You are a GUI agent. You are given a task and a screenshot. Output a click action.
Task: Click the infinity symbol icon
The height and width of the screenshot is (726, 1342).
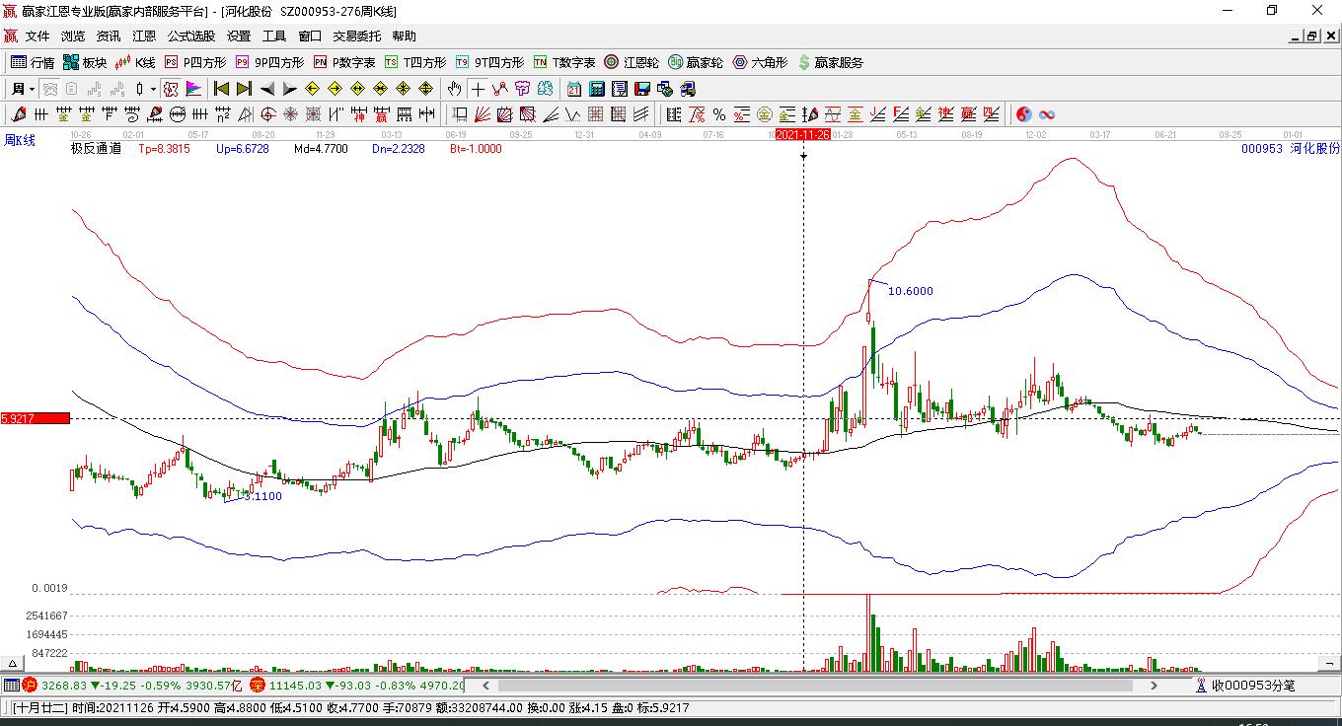pyautogui.click(x=1047, y=114)
